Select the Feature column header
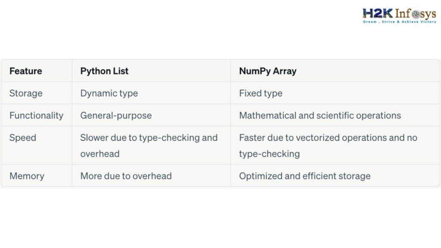441x248 pixels. coord(25,71)
